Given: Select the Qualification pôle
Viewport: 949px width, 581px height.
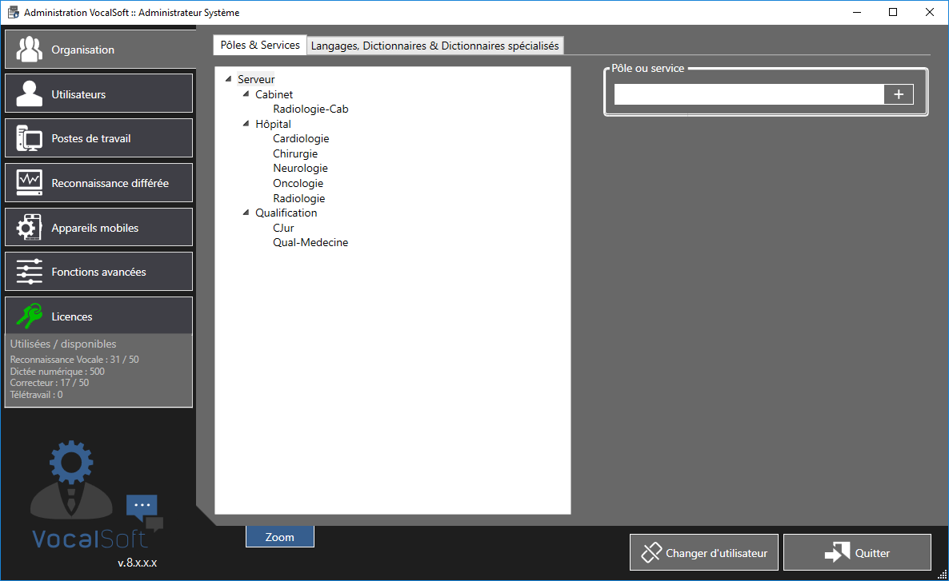Looking at the screenshot, I should click(x=286, y=213).
